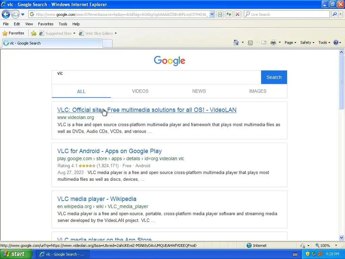
Task: Click the Home page icon
Action: (x=236, y=42)
